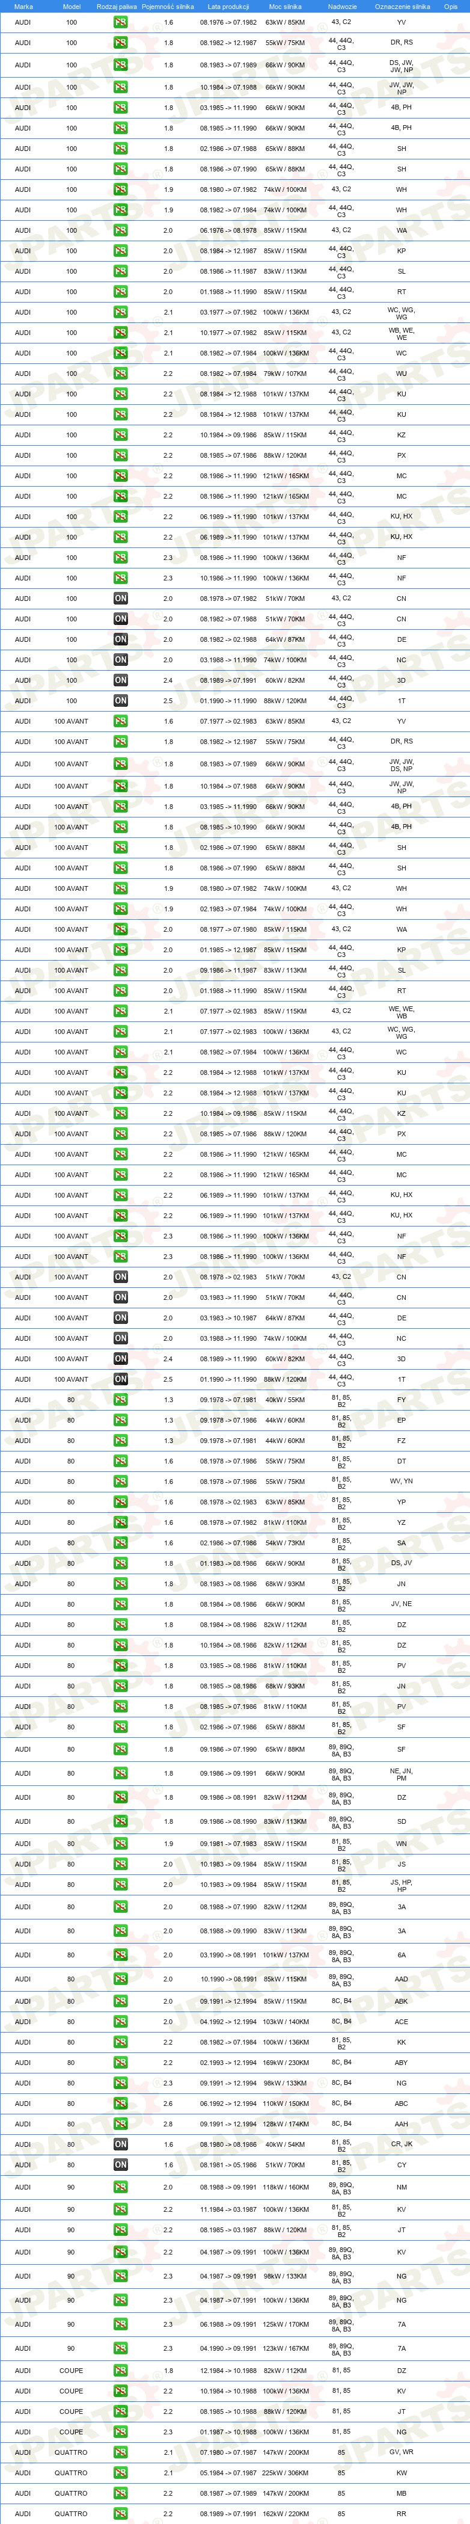The height and width of the screenshot is (2524, 470).
Task: Click the '05.1984 -> 07.1987' production years cell
Action: 228,2473
